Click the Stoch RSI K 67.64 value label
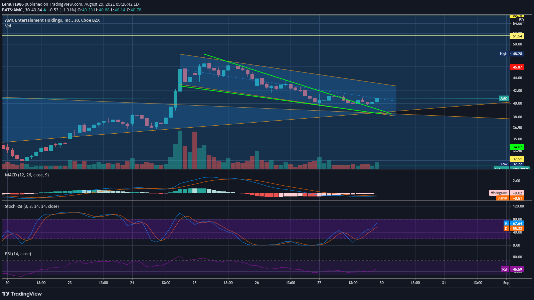Viewport: 534px width, 300px height. (x=513, y=223)
